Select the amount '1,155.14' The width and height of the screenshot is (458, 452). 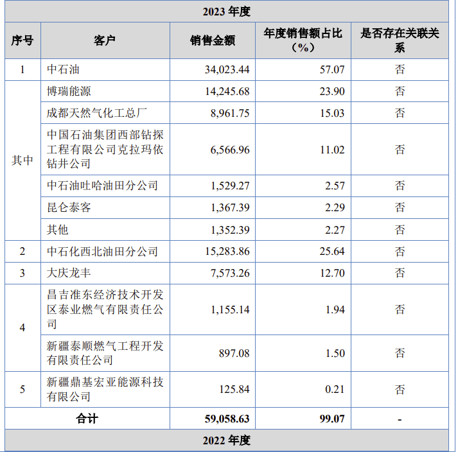pyautogui.click(x=230, y=309)
